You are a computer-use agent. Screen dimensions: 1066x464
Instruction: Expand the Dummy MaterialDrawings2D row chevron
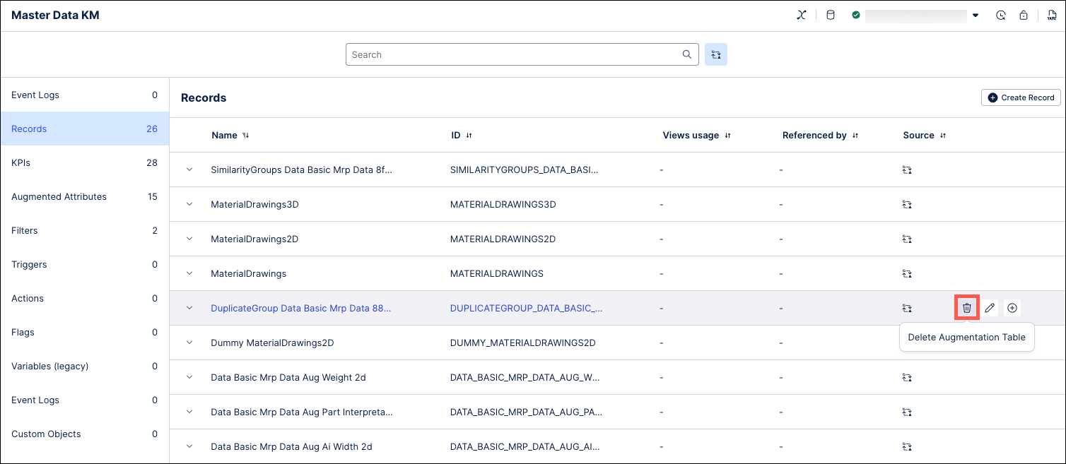coord(189,343)
